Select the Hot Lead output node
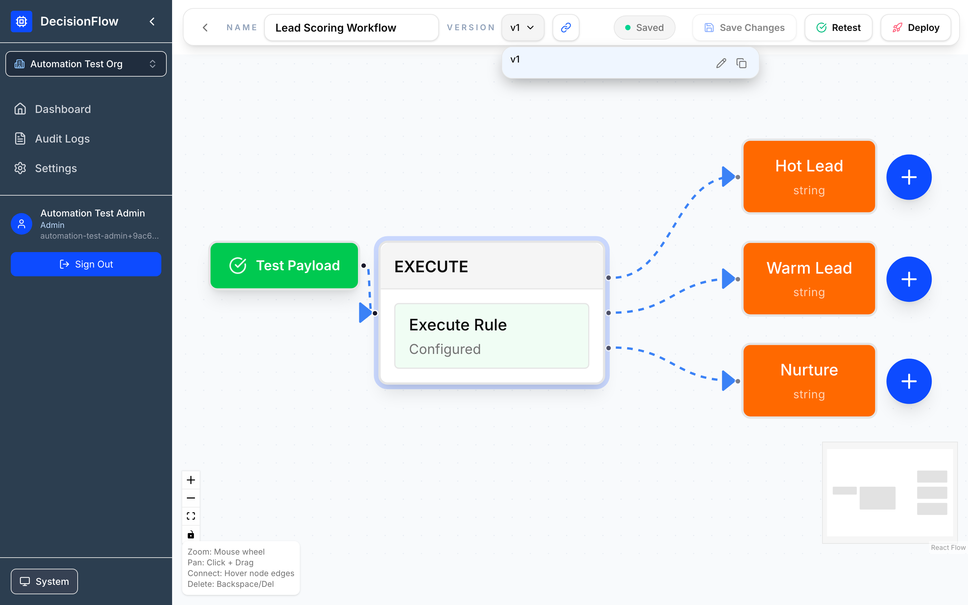Image resolution: width=968 pixels, height=605 pixels. tap(809, 177)
